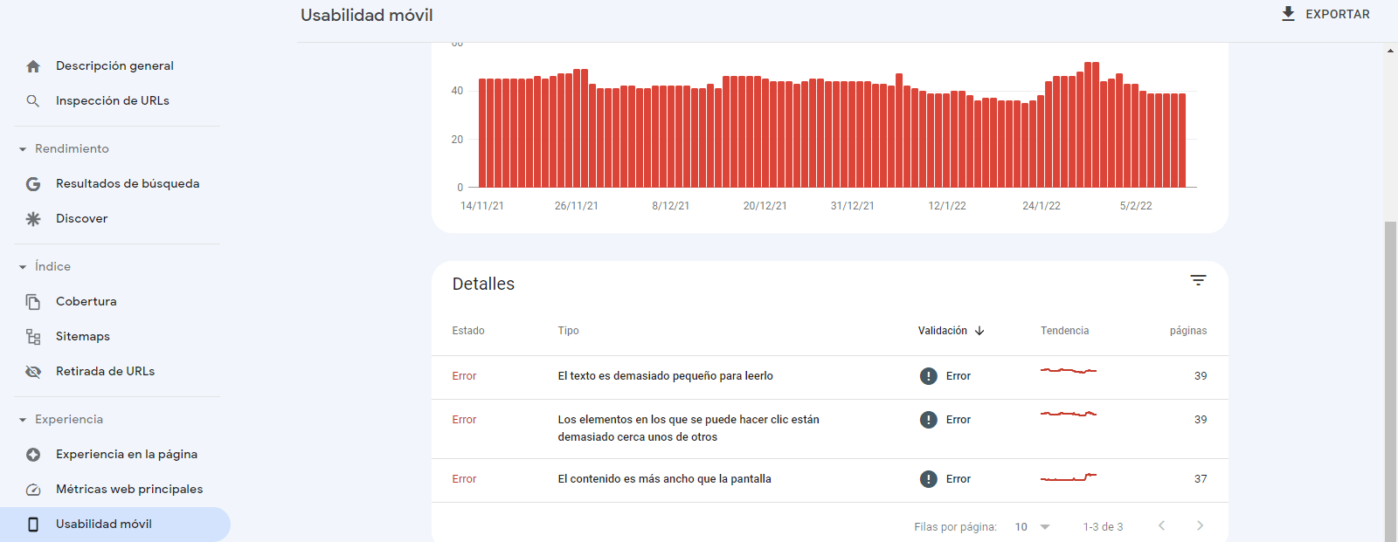Click the páginas column header
1398x542 pixels.
pos(1188,331)
